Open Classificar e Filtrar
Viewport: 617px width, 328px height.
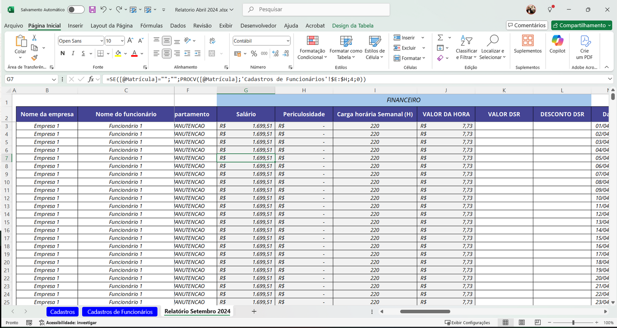(x=466, y=47)
